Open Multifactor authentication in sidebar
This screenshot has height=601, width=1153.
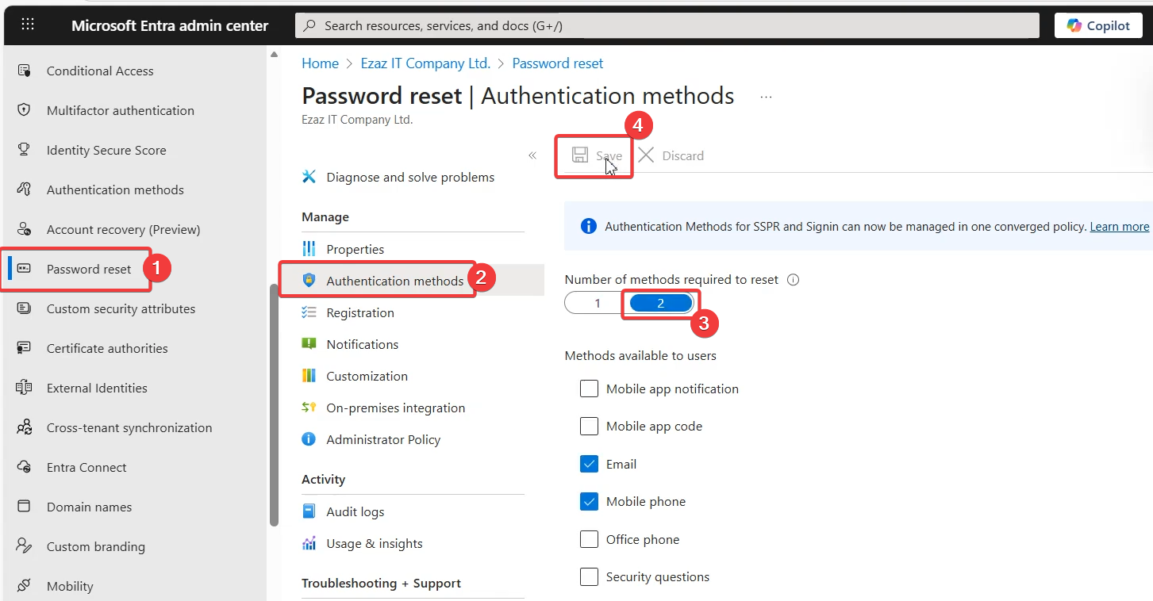tap(121, 110)
